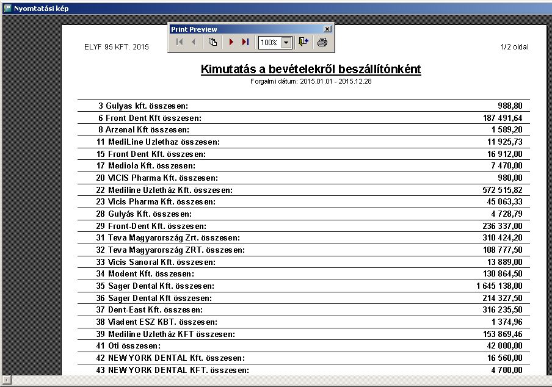Click the Forgalmi dátum date range line
552x387 pixels.
click(x=311, y=81)
